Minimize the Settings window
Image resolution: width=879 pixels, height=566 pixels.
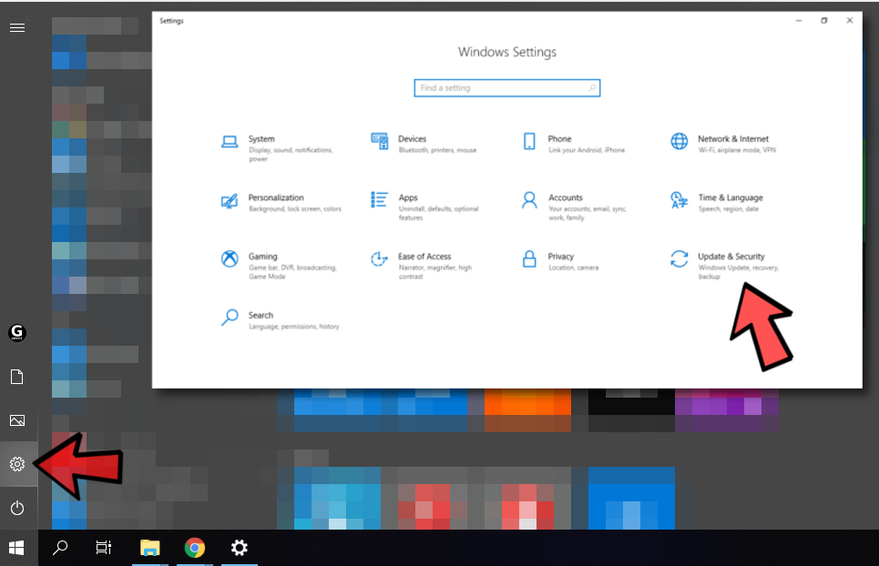[x=799, y=21]
